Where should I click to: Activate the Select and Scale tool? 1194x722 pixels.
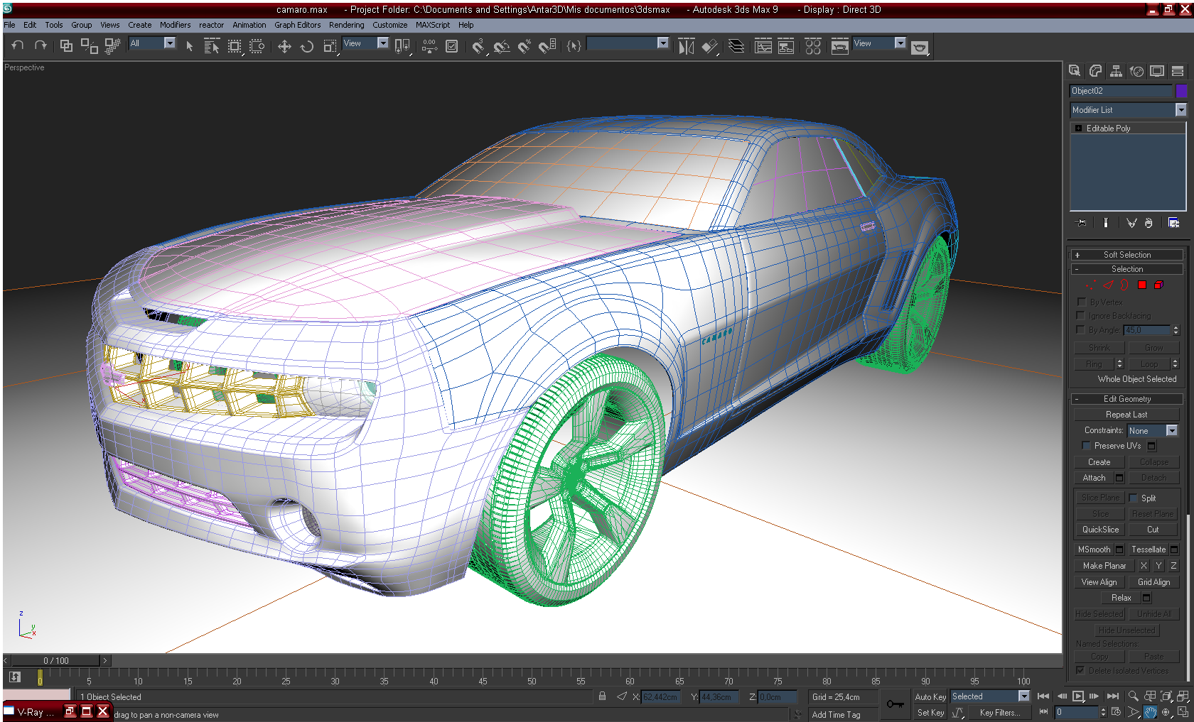click(330, 46)
